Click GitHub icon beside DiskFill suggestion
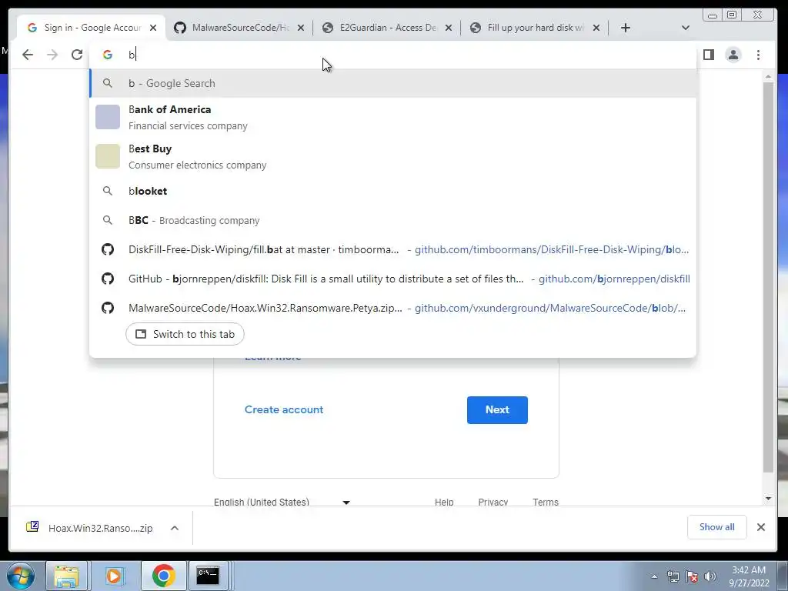The width and height of the screenshot is (788, 591). 108,249
